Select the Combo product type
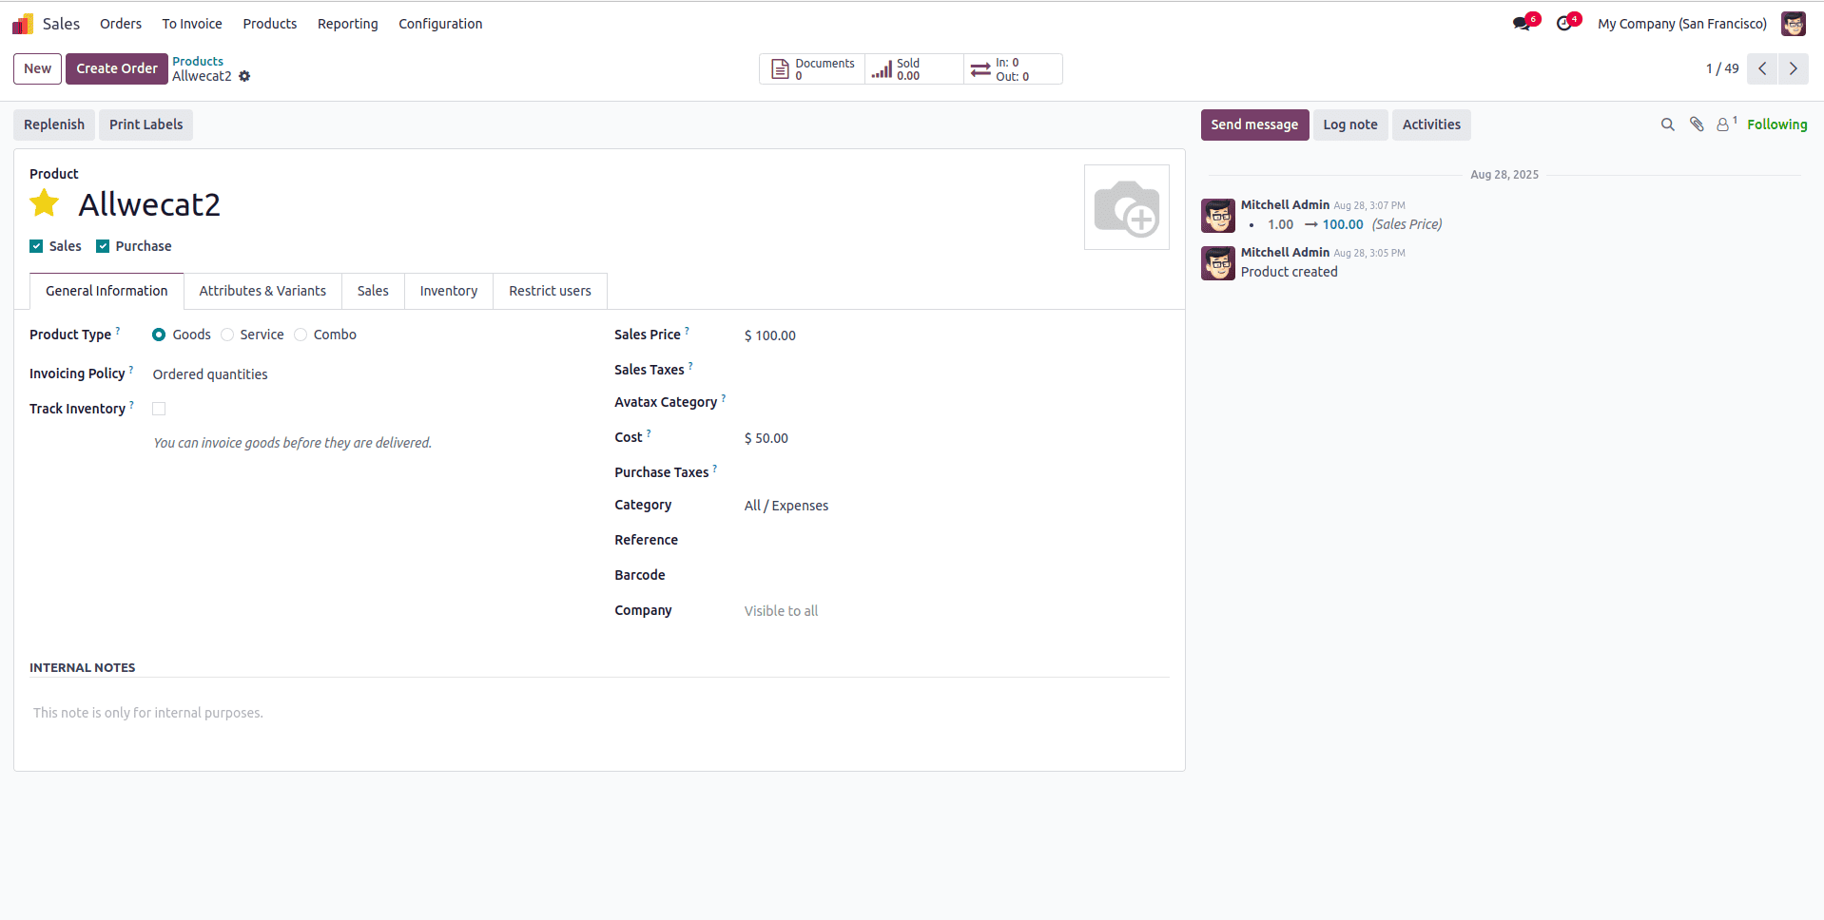1824x920 pixels. 301,335
